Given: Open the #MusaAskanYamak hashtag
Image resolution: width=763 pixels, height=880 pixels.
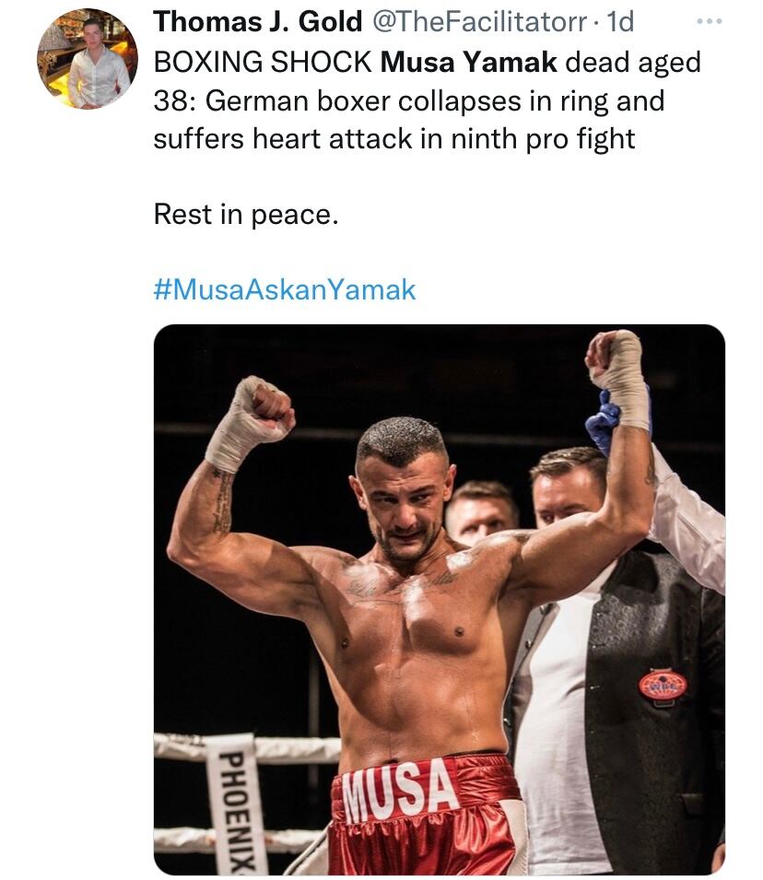Looking at the screenshot, I should 285,290.
